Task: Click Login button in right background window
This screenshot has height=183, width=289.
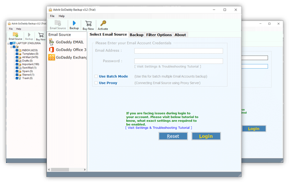Action: (x=254, y=129)
